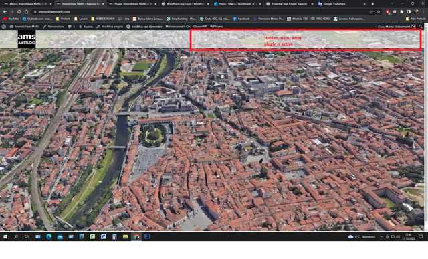This screenshot has width=428, height=259.
Task: Go back to the previous page
Action: [5, 12]
